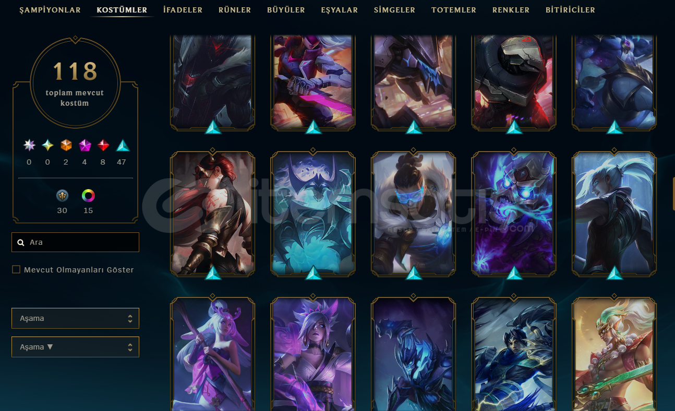
Task: Select the skin card with blue goggles character
Action: 413,213
